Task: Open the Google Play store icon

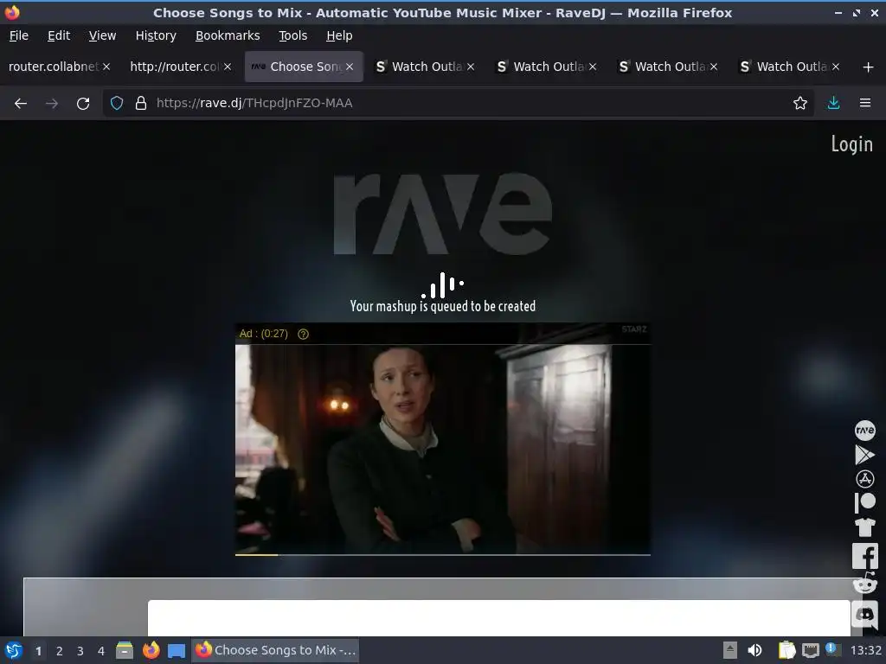Action: 864,455
